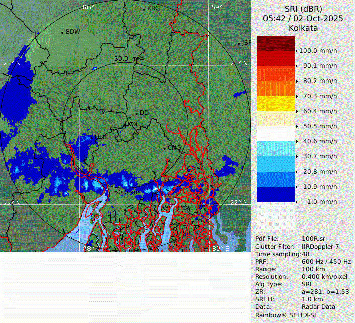Select the JSR station marker
Image resolution: width=355 pixels, height=323 pixels.
(239, 44)
